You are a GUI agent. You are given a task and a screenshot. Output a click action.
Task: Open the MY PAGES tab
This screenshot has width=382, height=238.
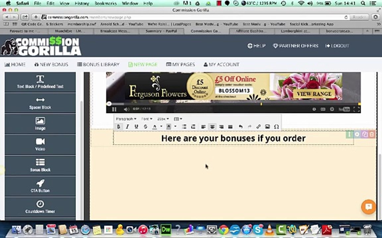click(x=180, y=64)
